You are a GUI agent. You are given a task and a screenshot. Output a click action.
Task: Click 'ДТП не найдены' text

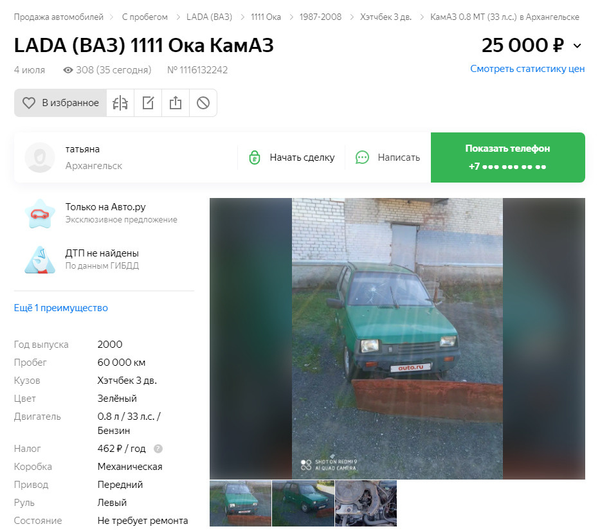102,253
